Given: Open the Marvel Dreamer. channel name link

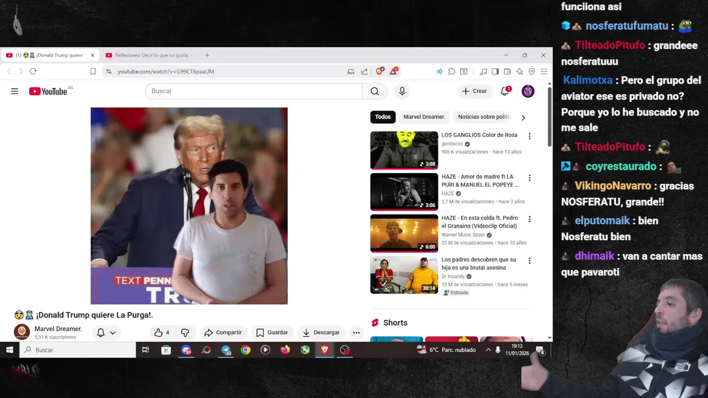Looking at the screenshot, I should pos(58,329).
